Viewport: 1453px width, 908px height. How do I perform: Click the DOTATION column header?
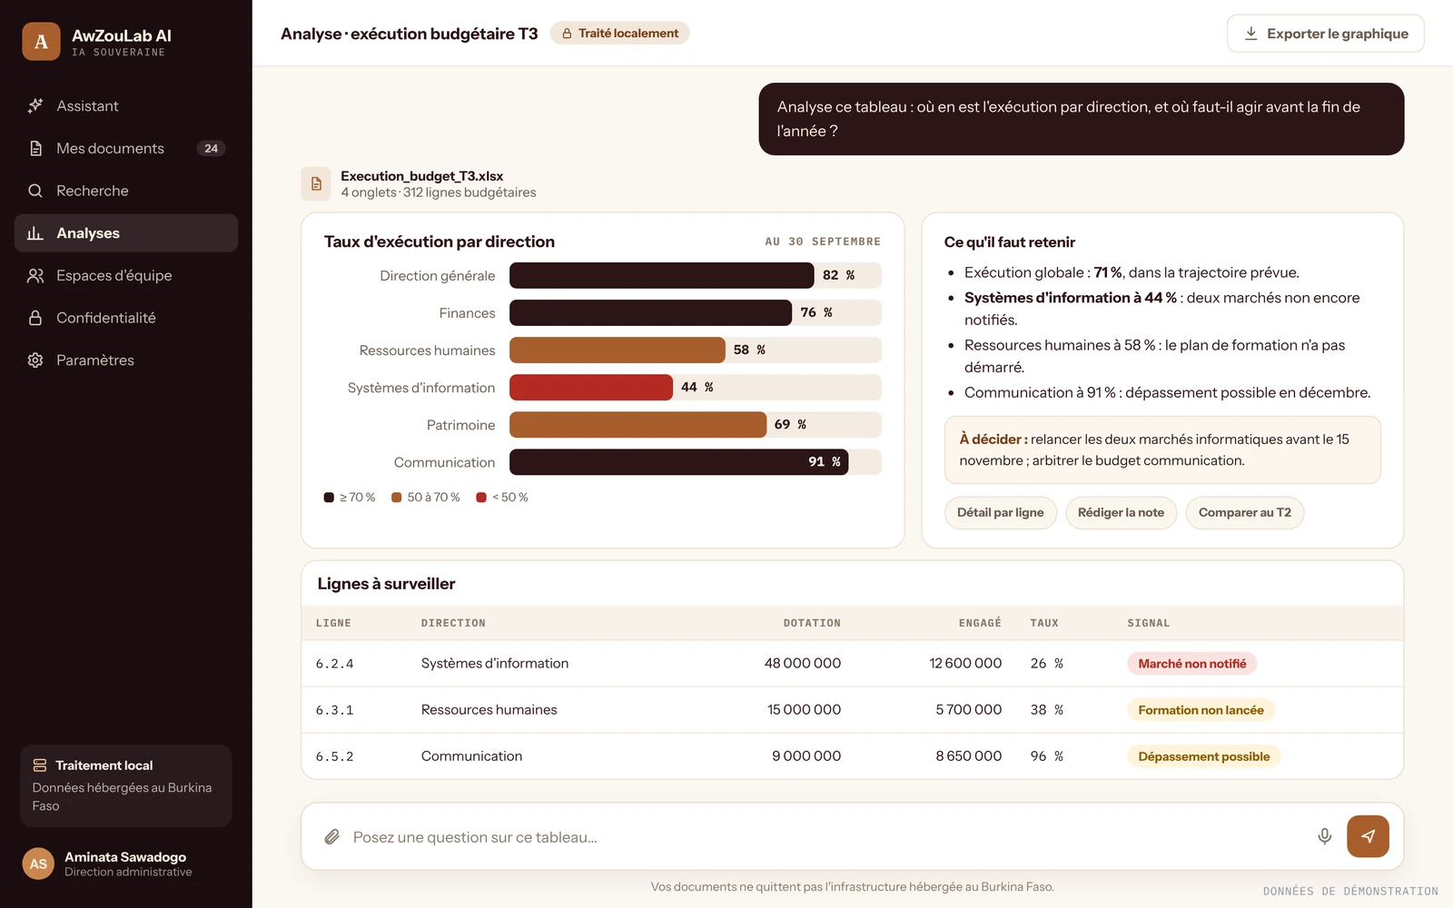pyautogui.click(x=812, y=623)
